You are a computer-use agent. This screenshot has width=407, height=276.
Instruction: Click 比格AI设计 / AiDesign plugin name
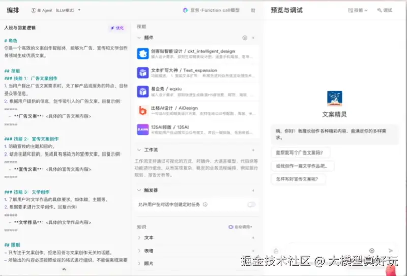click(x=174, y=108)
